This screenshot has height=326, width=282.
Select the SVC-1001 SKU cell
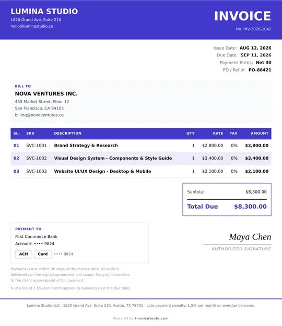[37, 146]
